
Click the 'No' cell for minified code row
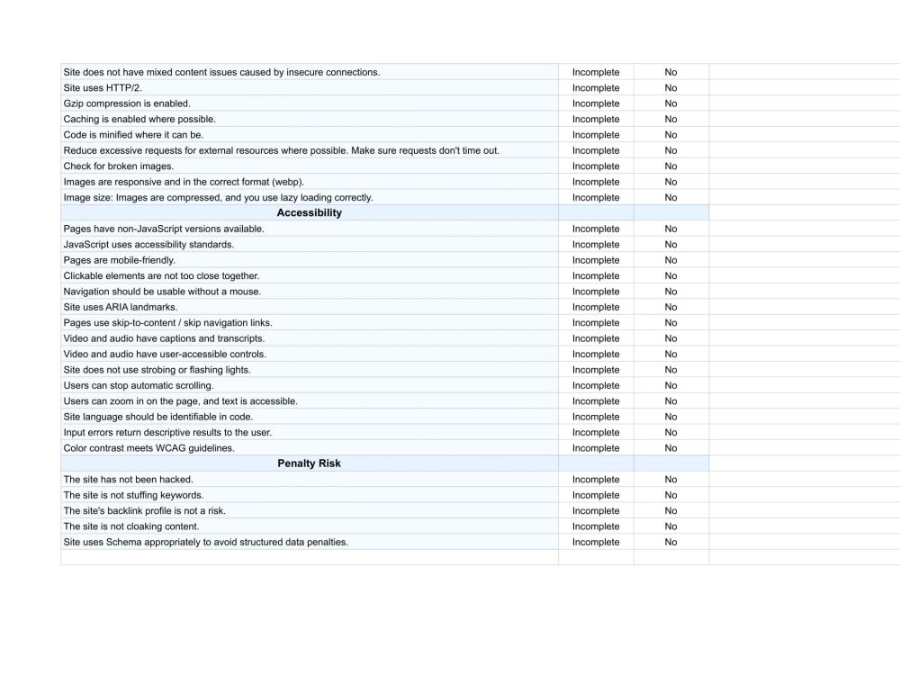[x=671, y=135]
